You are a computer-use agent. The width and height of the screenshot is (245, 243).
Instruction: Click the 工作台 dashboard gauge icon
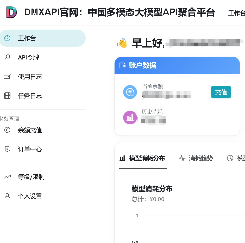(7, 38)
